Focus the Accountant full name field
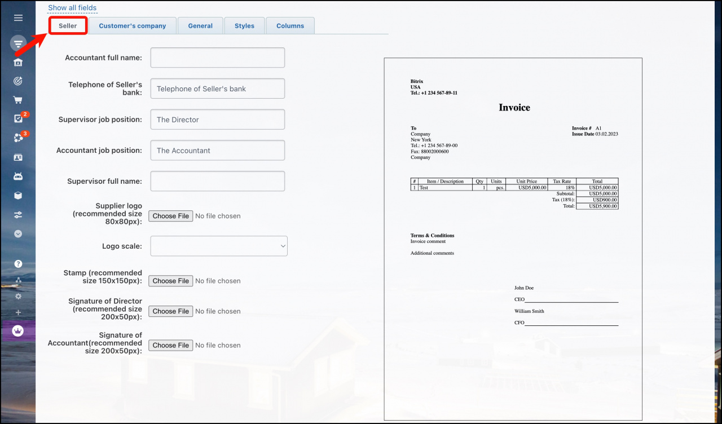This screenshot has width=722, height=424. coord(218,58)
